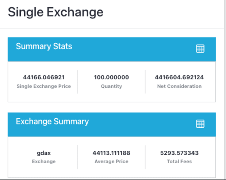
Task: Click the gdax exchange name
Action: [x=44, y=153]
